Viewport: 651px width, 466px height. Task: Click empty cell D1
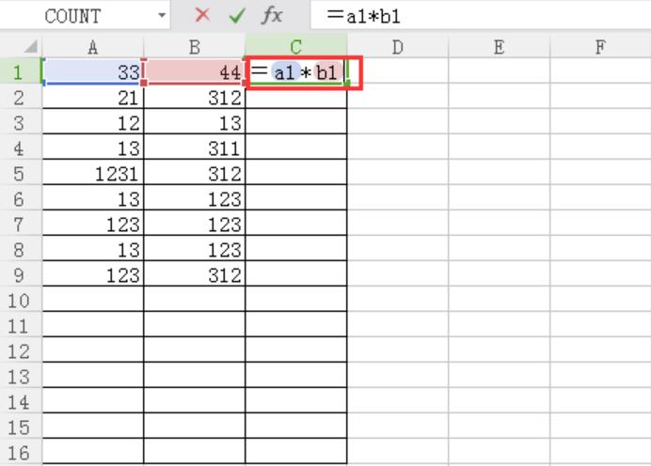398,70
